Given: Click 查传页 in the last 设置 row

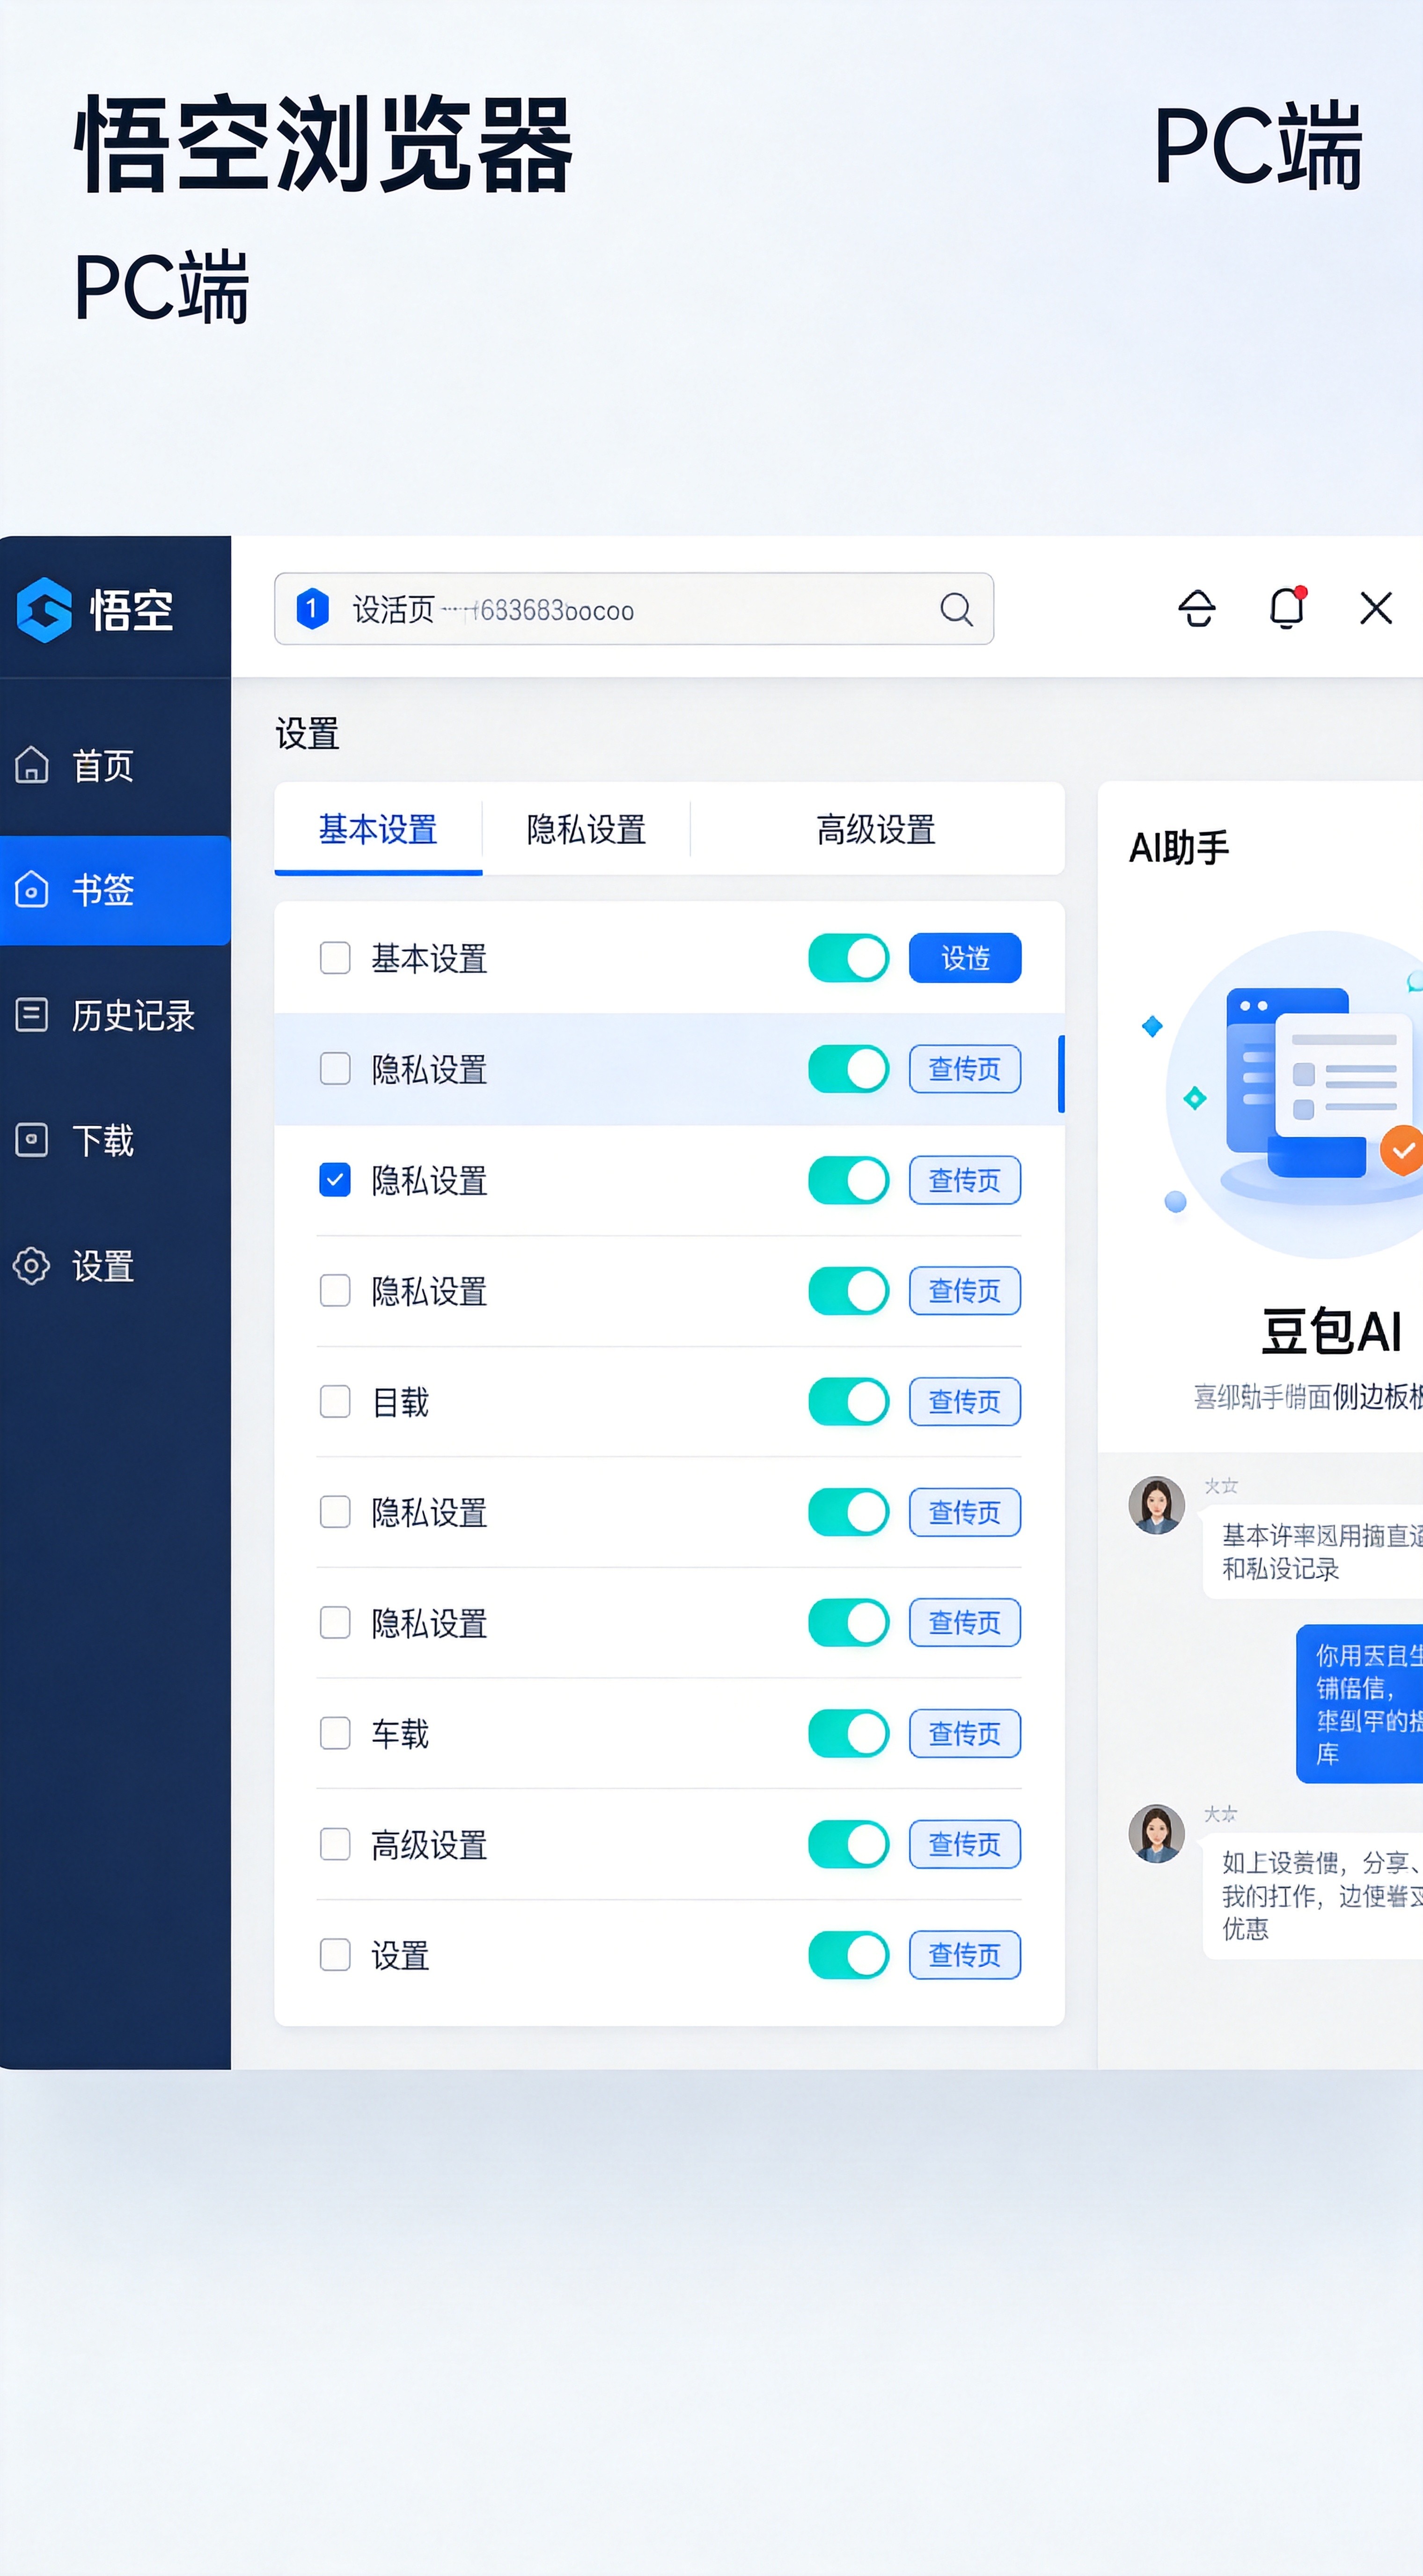Looking at the screenshot, I should [965, 1955].
